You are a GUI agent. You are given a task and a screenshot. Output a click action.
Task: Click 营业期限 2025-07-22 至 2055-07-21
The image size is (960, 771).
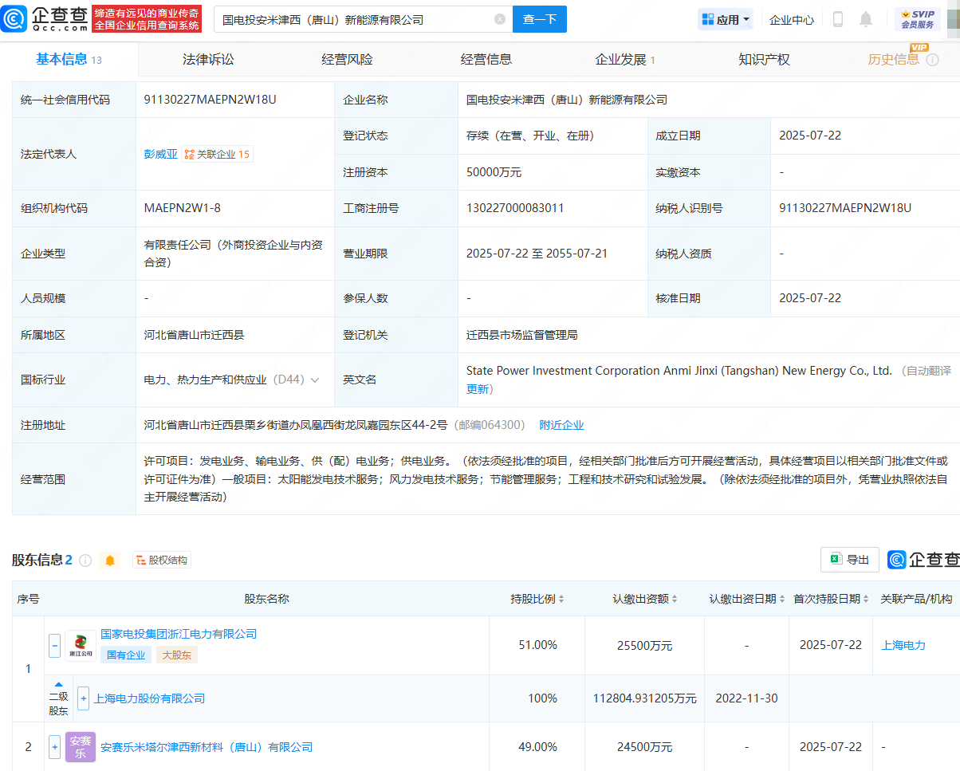pyautogui.click(x=537, y=254)
